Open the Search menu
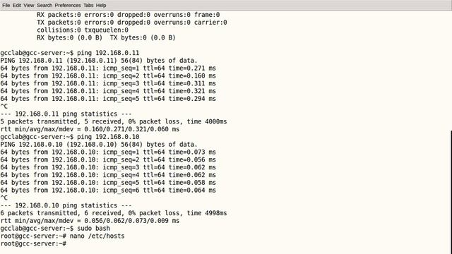The width and height of the screenshot is (452, 254). [x=44, y=5]
